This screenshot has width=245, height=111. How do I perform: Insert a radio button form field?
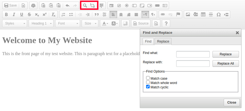coord(127,5)
